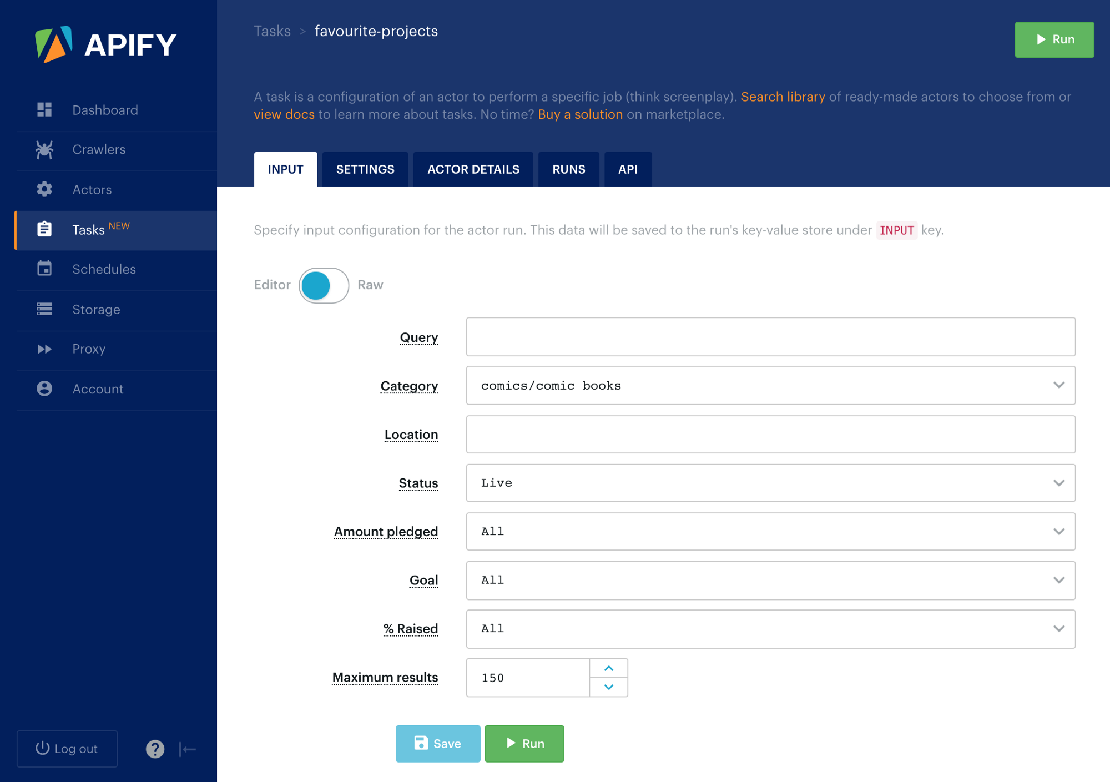Open the Status dropdown
Viewport: 1110px width, 782px height.
770,483
